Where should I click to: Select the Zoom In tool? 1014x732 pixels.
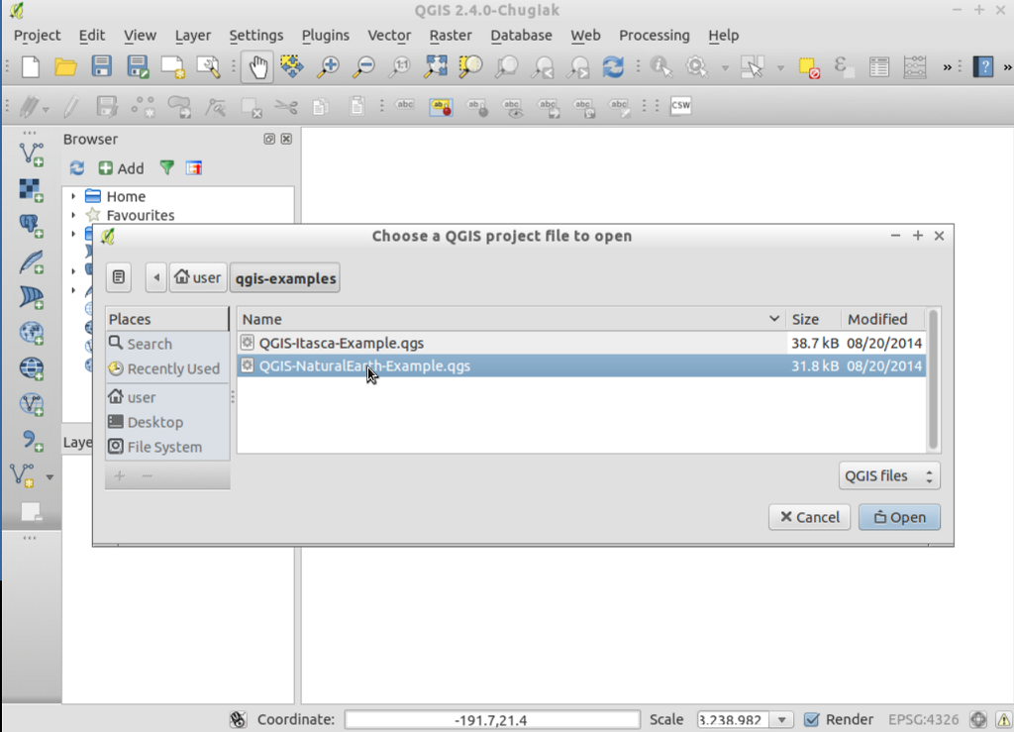coord(329,66)
